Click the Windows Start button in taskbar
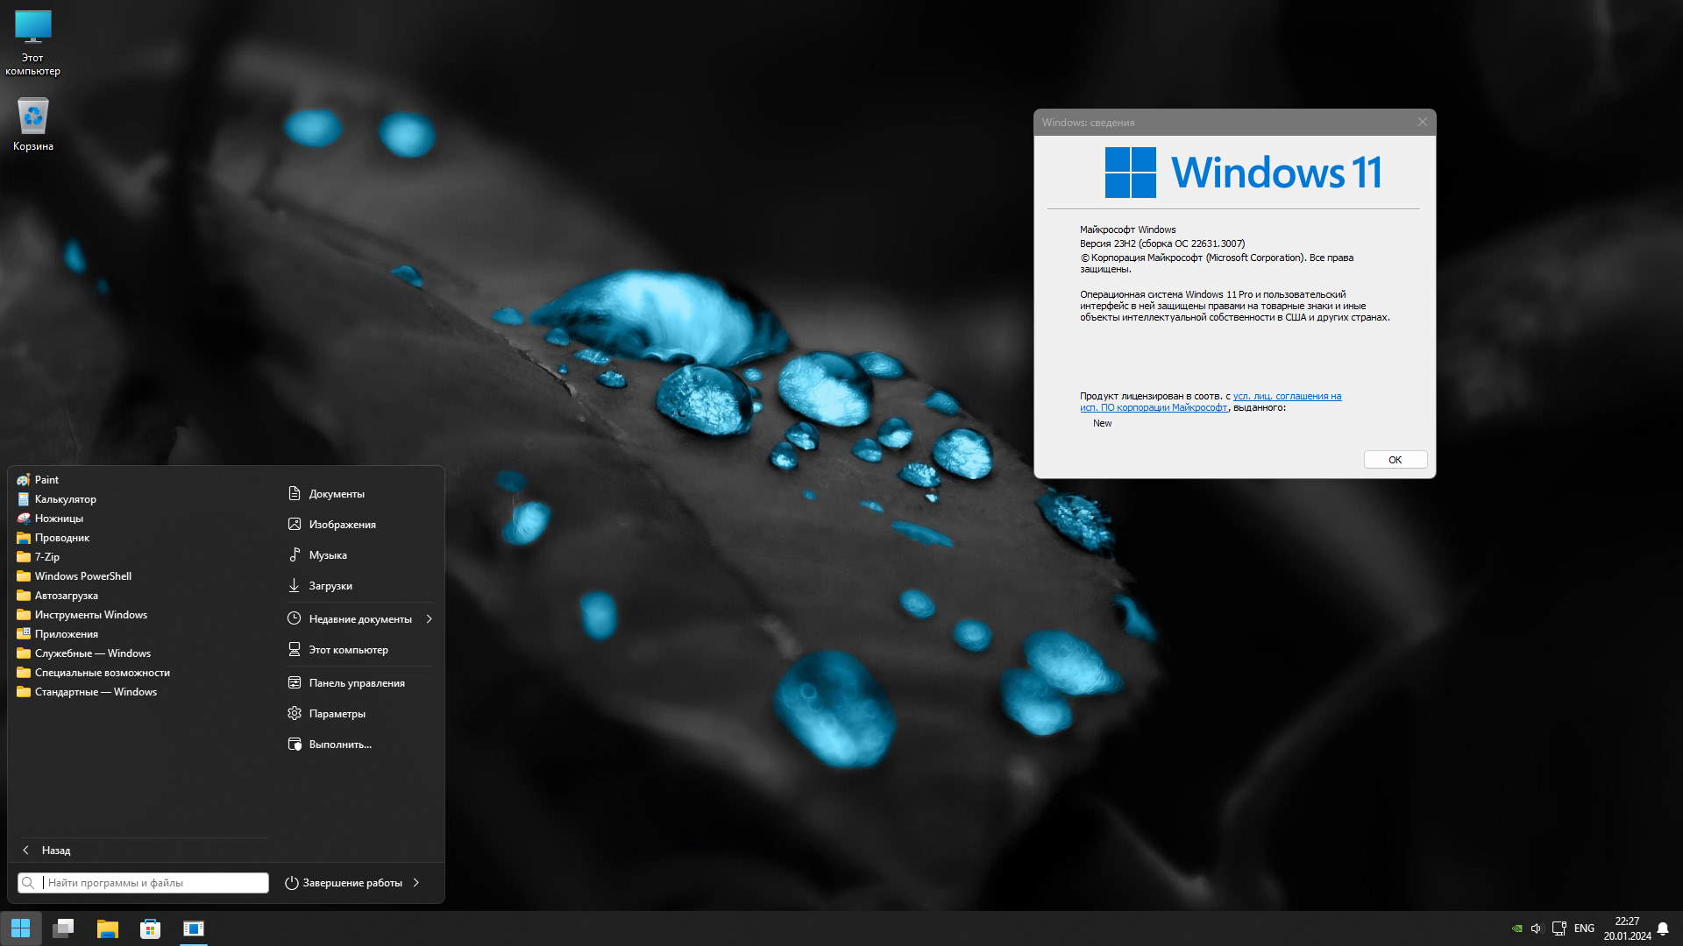This screenshot has height=946, width=1683. tap(20, 928)
